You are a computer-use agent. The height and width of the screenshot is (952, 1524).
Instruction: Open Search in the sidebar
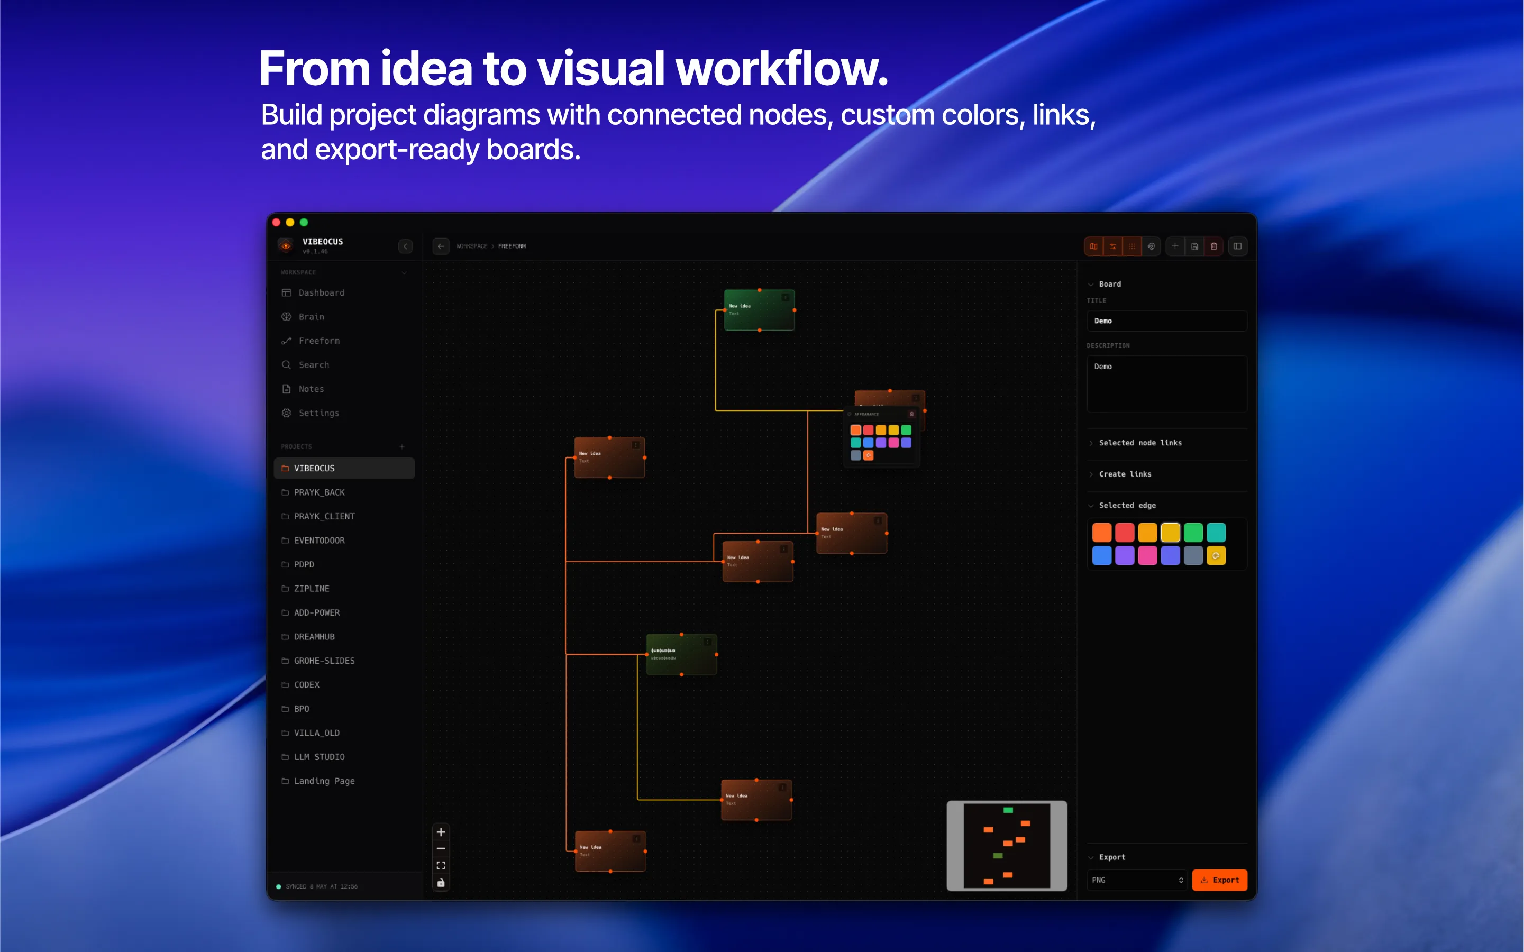tap(344, 364)
